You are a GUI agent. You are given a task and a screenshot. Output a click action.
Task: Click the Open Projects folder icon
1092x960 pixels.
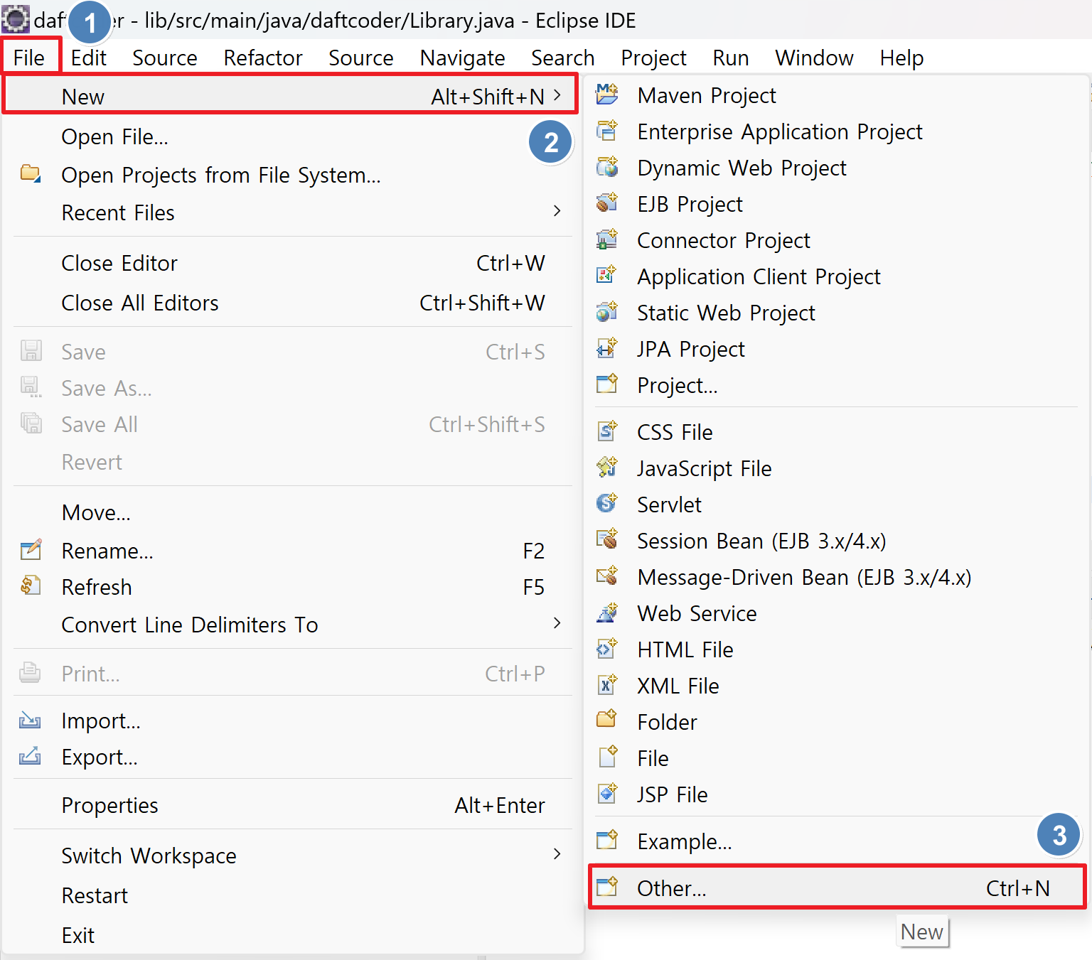[30, 173]
